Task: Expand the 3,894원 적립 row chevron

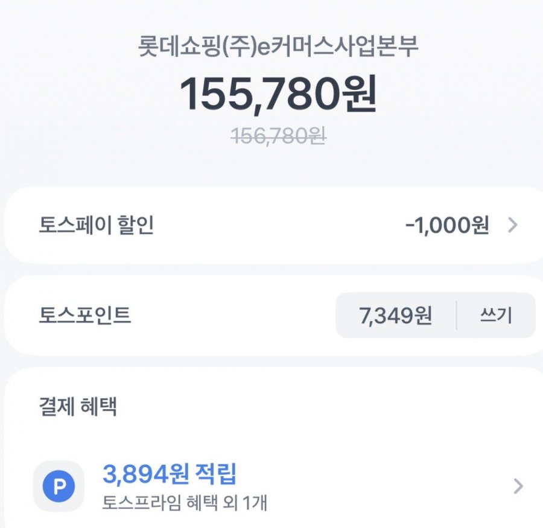Action: tap(518, 486)
